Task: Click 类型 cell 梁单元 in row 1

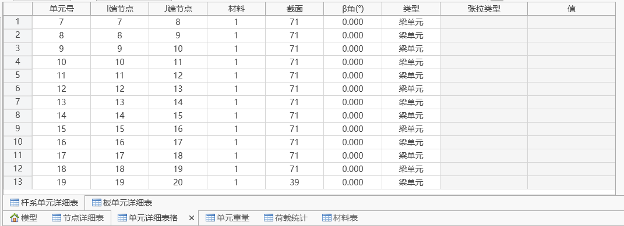Action: [x=411, y=22]
